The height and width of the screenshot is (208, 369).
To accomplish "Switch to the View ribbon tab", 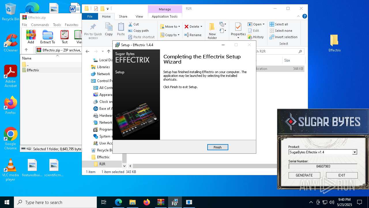I will (x=139, y=16).
